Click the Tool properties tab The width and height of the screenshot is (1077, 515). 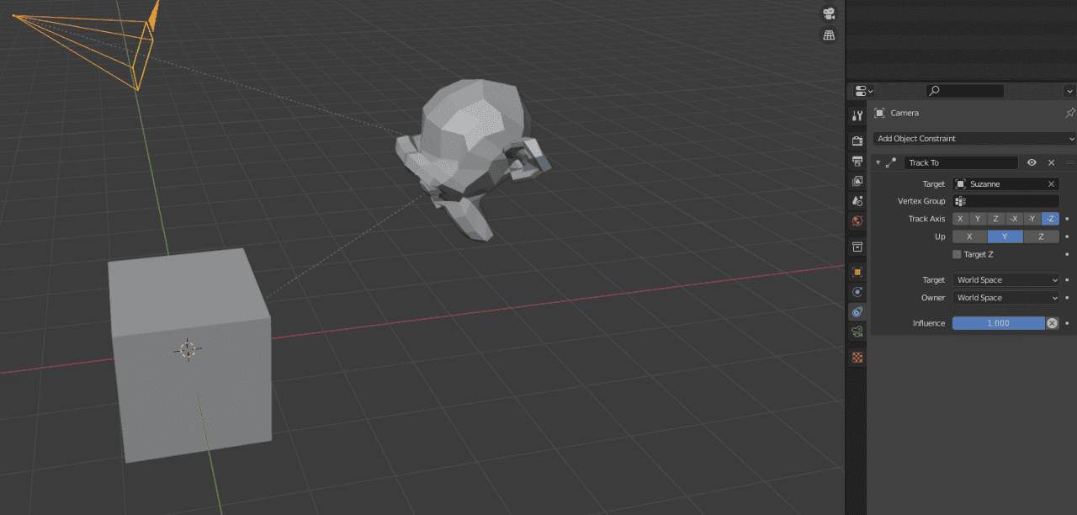(857, 115)
